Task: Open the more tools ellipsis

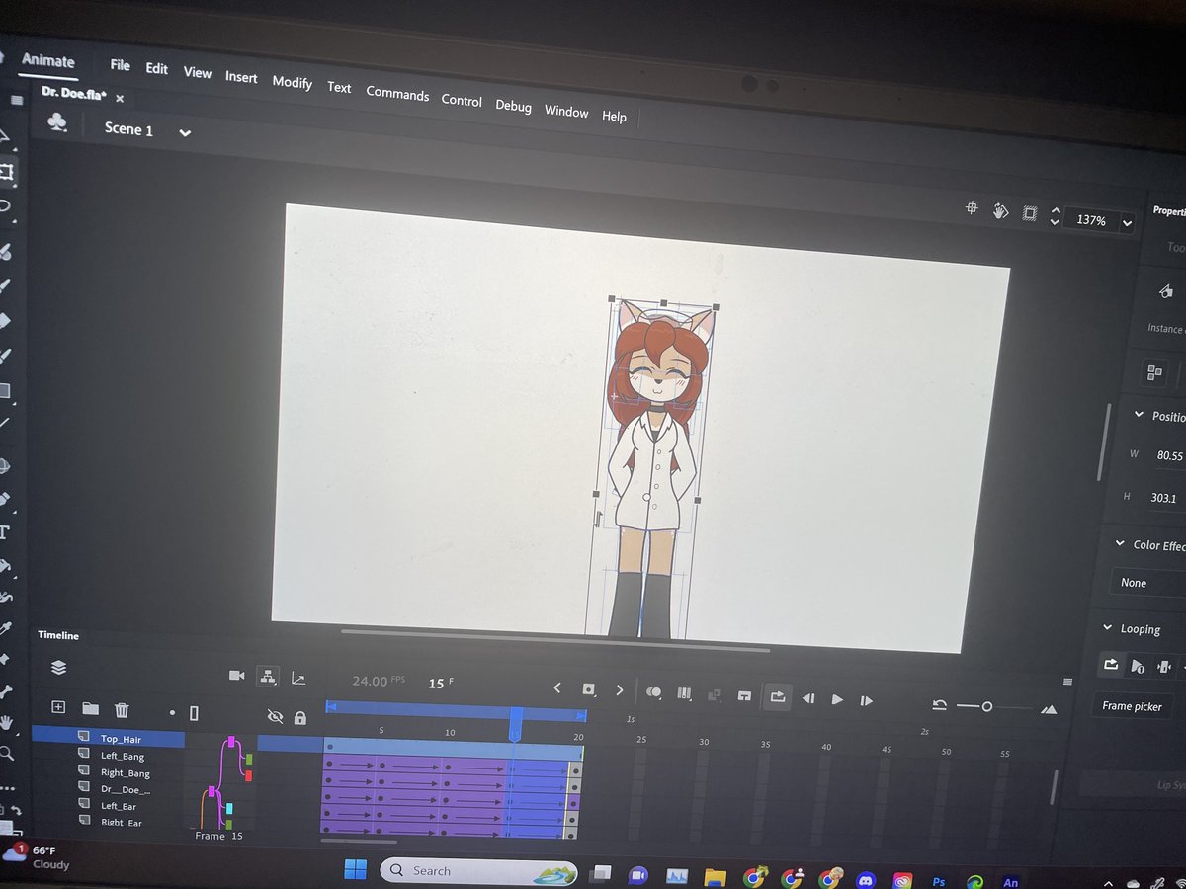Action: 8,787
